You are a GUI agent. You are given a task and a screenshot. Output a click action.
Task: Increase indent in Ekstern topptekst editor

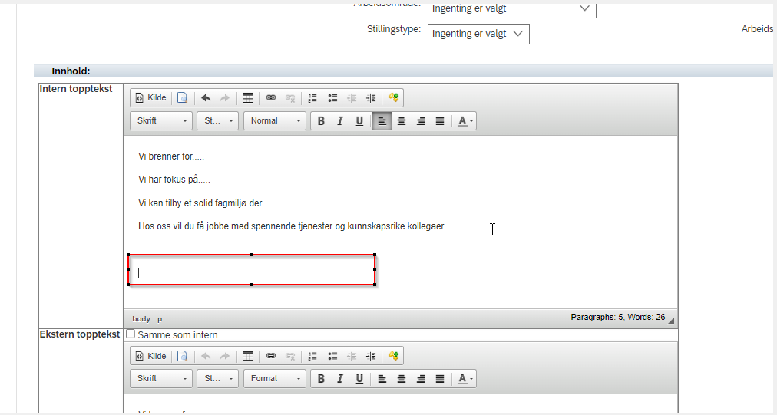point(371,356)
